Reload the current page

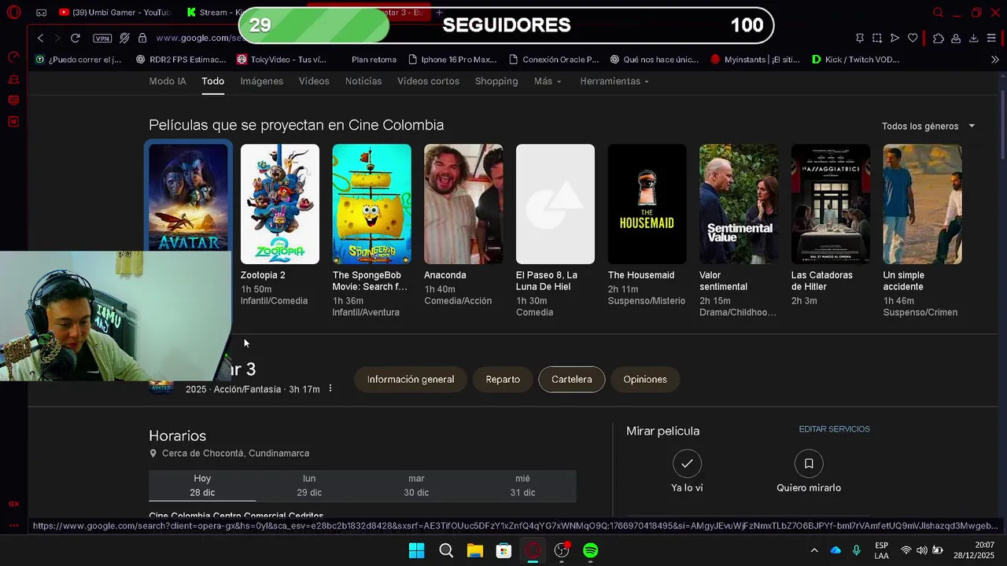(x=76, y=38)
